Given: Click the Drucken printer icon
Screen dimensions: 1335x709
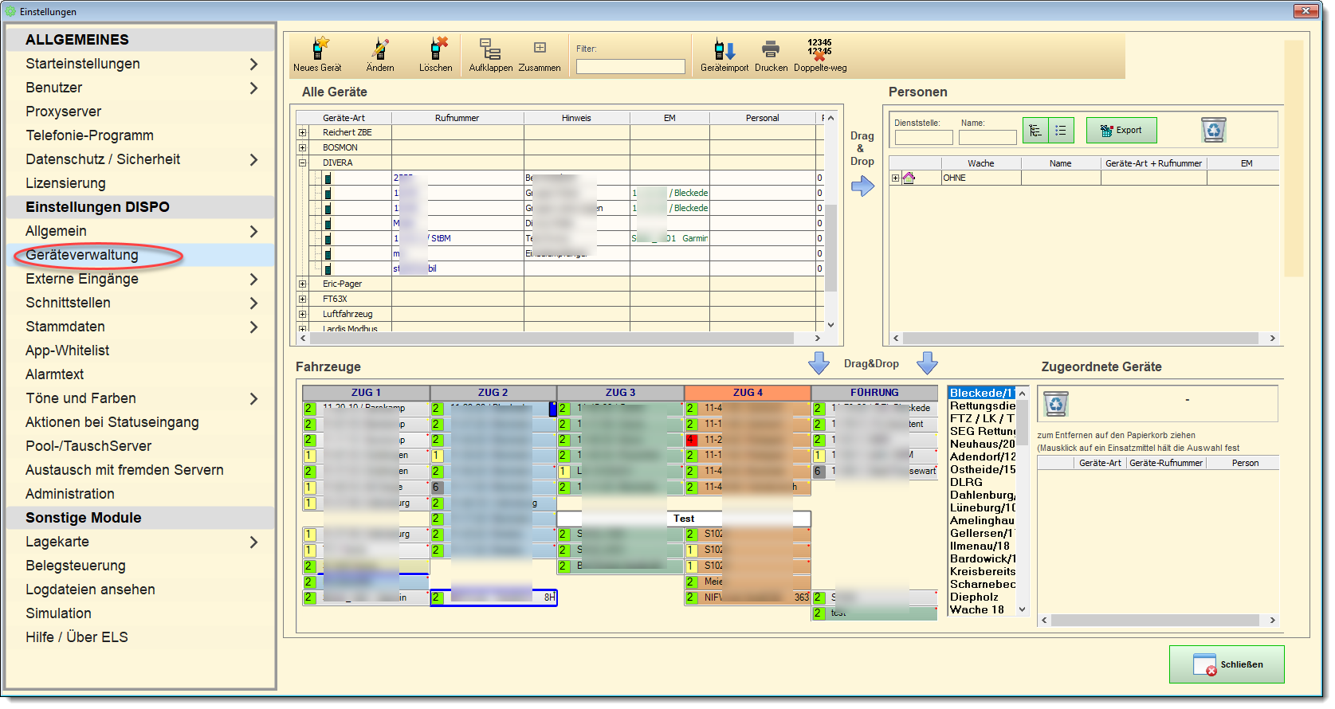Looking at the screenshot, I should (770, 50).
